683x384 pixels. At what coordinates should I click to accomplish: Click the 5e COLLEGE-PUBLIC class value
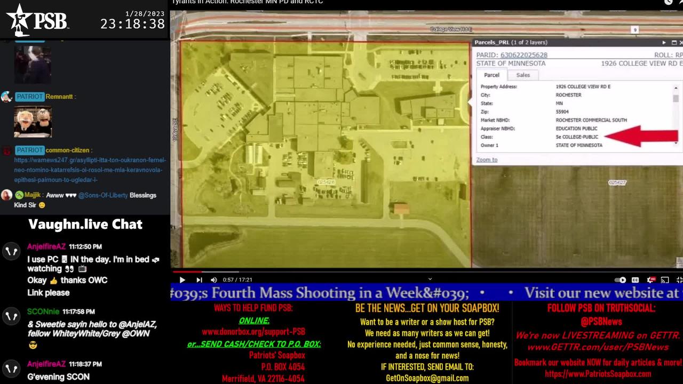577,137
